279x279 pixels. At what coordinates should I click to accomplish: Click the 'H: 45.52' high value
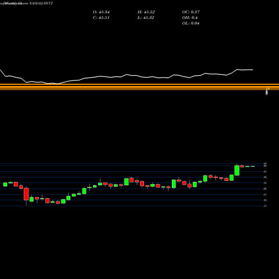point(146,12)
